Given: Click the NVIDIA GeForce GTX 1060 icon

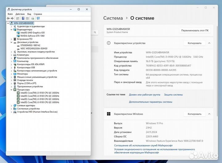Looking at the screenshot, I should coord(18,36).
